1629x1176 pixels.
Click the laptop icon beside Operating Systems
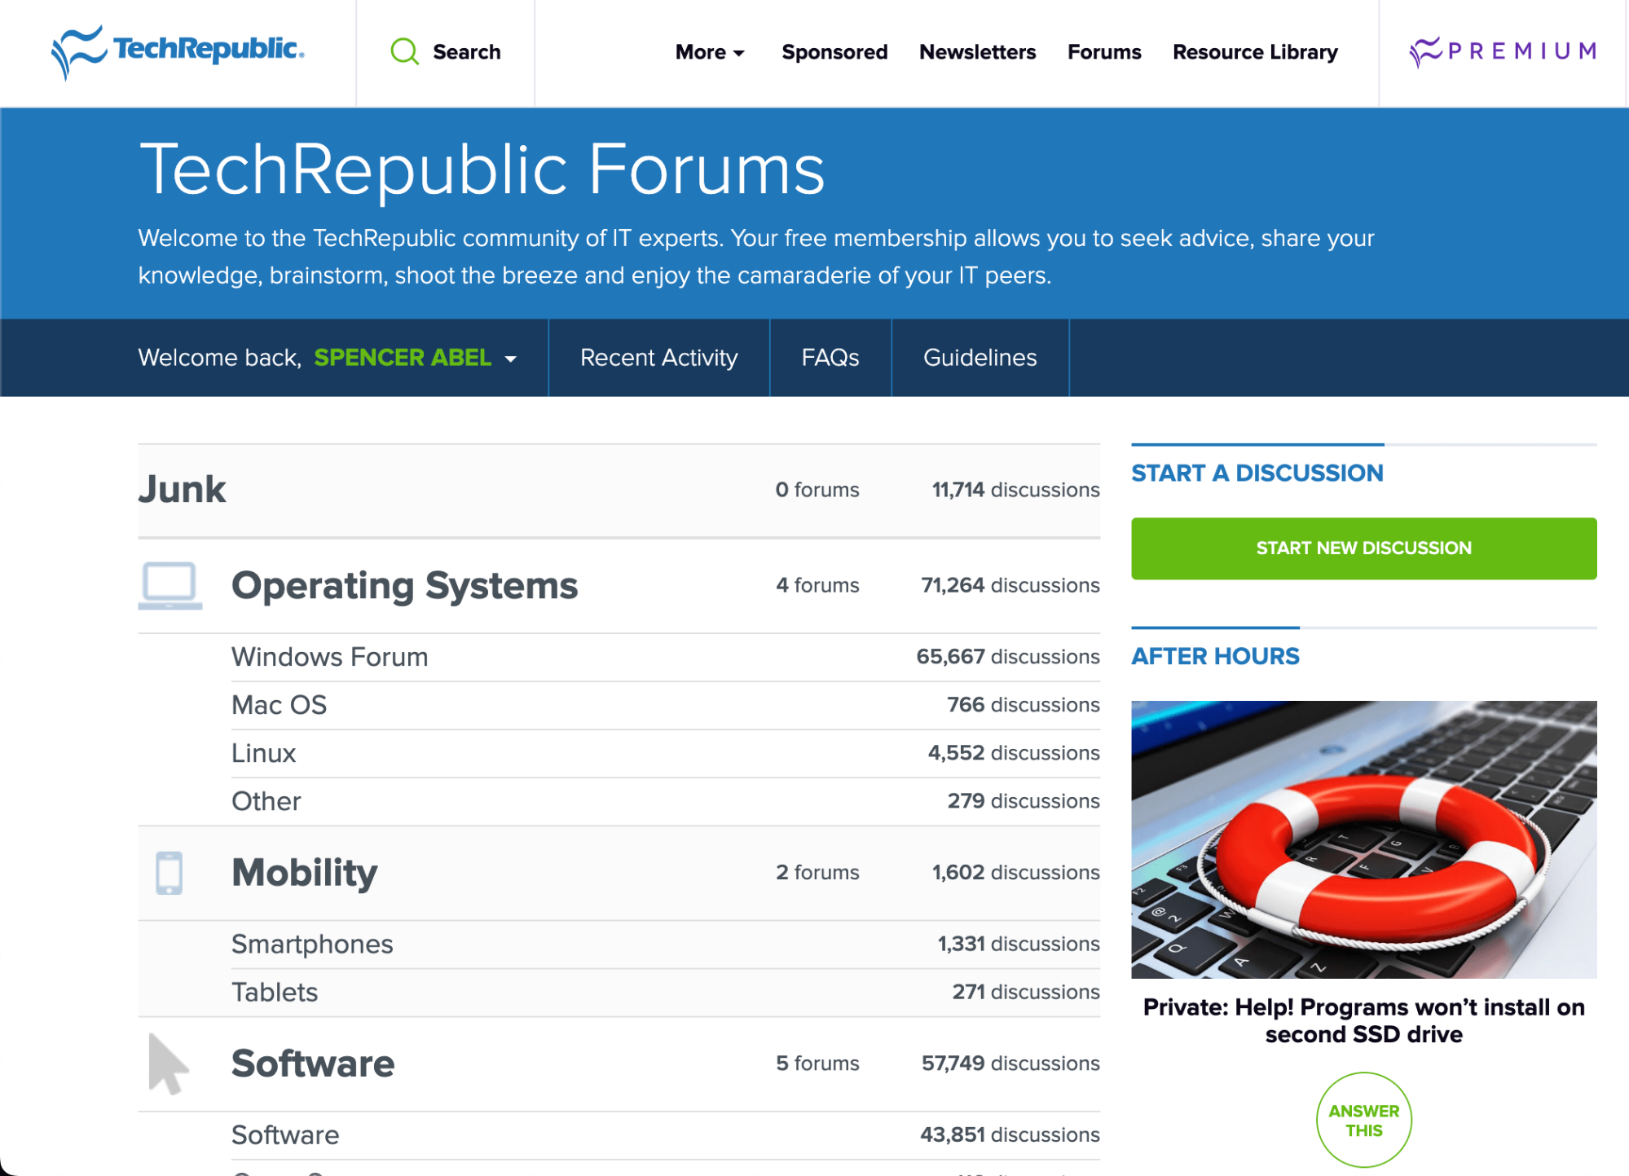pyautogui.click(x=170, y=585)
